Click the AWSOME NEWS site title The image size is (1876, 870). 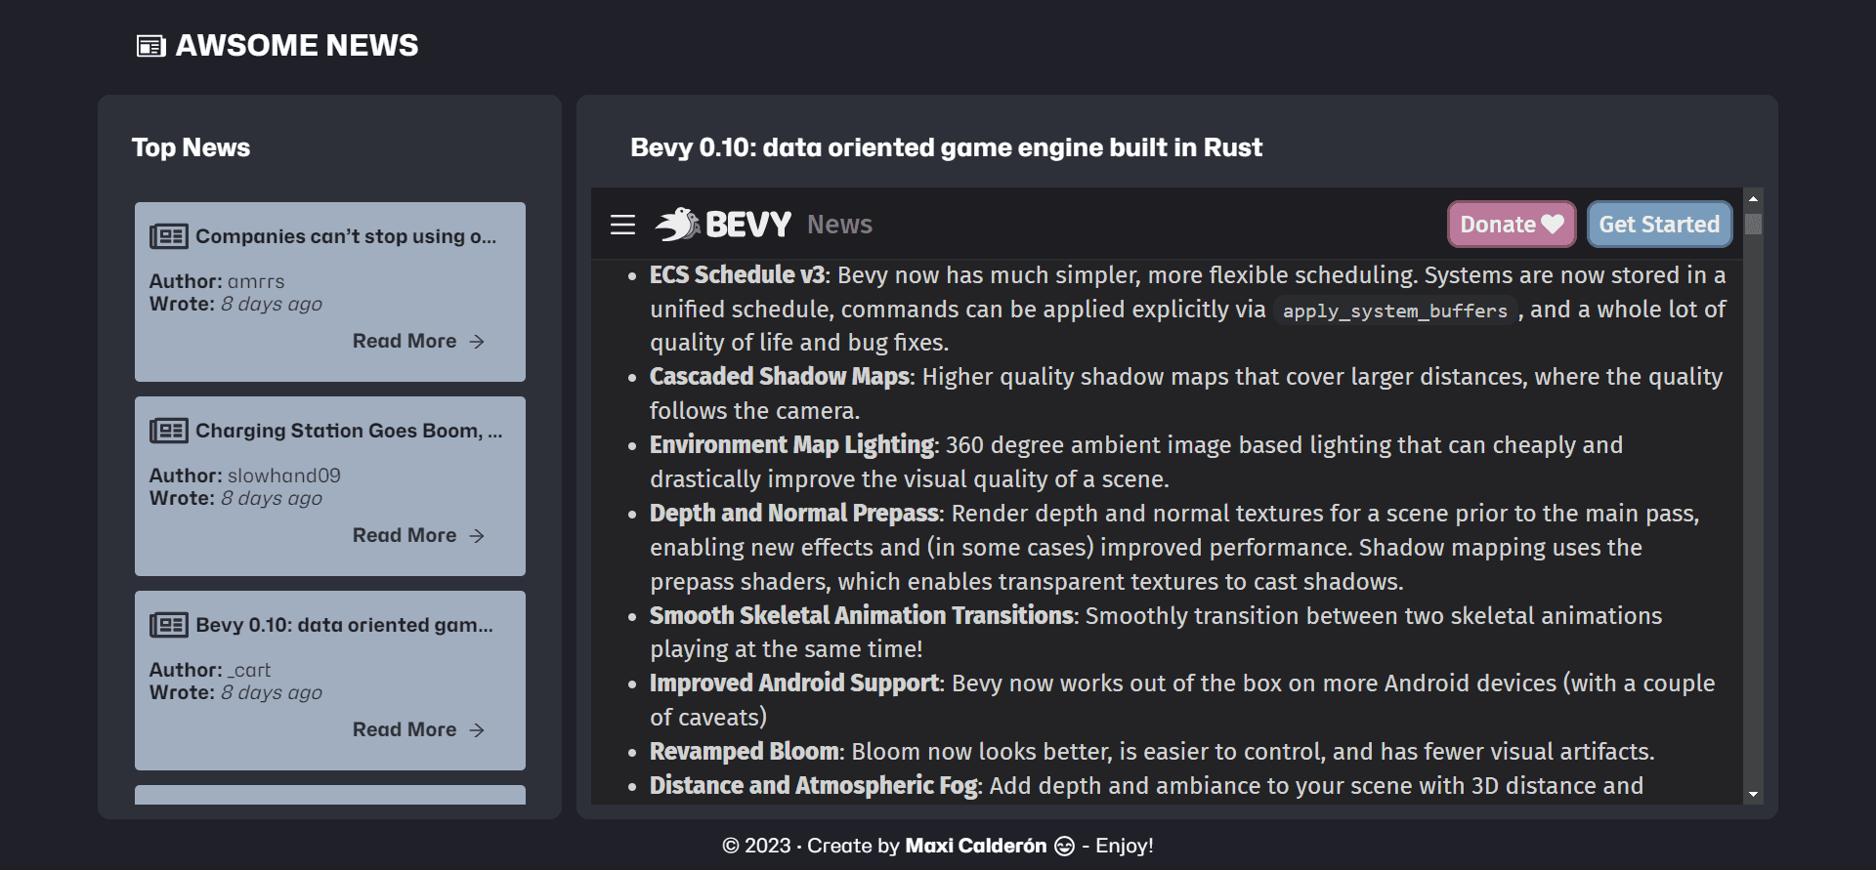297,46
